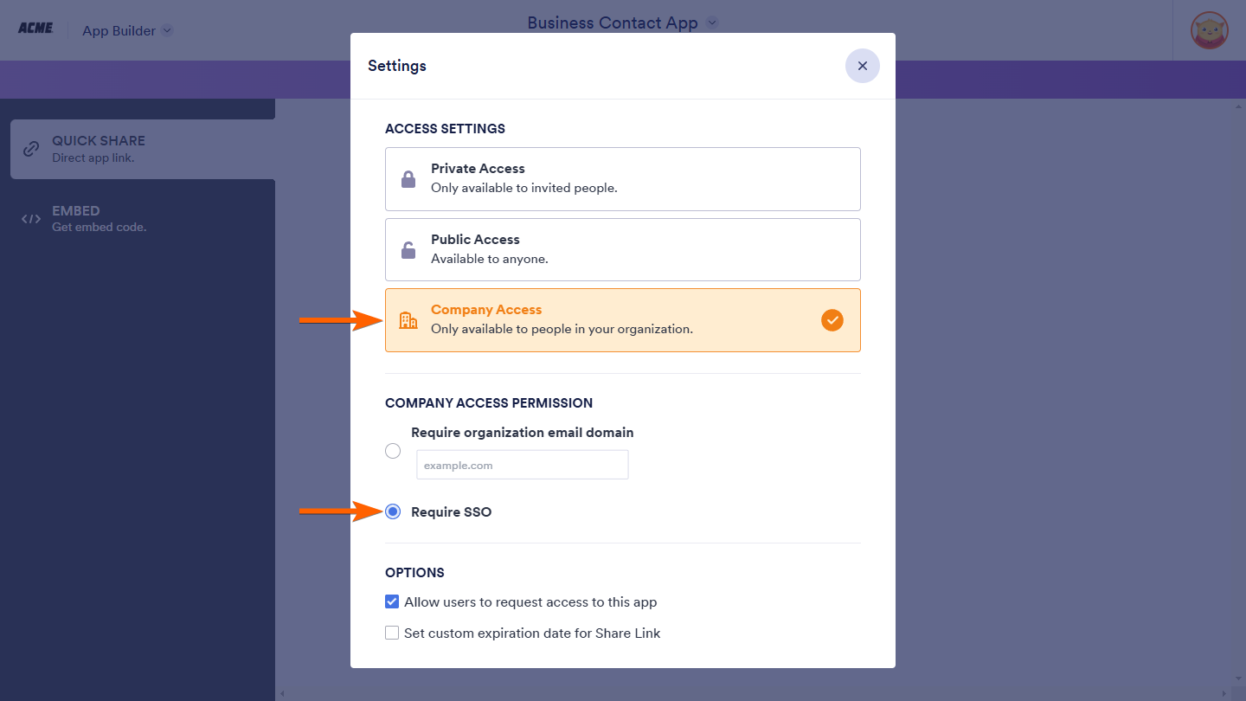This screenshot has width=1246, height=701.
Task: Click the Private Access lock icon
Action: pyautogui.click(x=408, y=179)
